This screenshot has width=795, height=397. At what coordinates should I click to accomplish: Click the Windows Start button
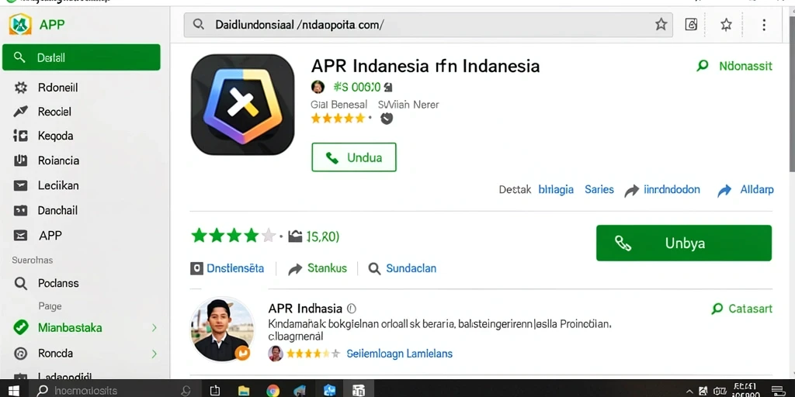13,391
